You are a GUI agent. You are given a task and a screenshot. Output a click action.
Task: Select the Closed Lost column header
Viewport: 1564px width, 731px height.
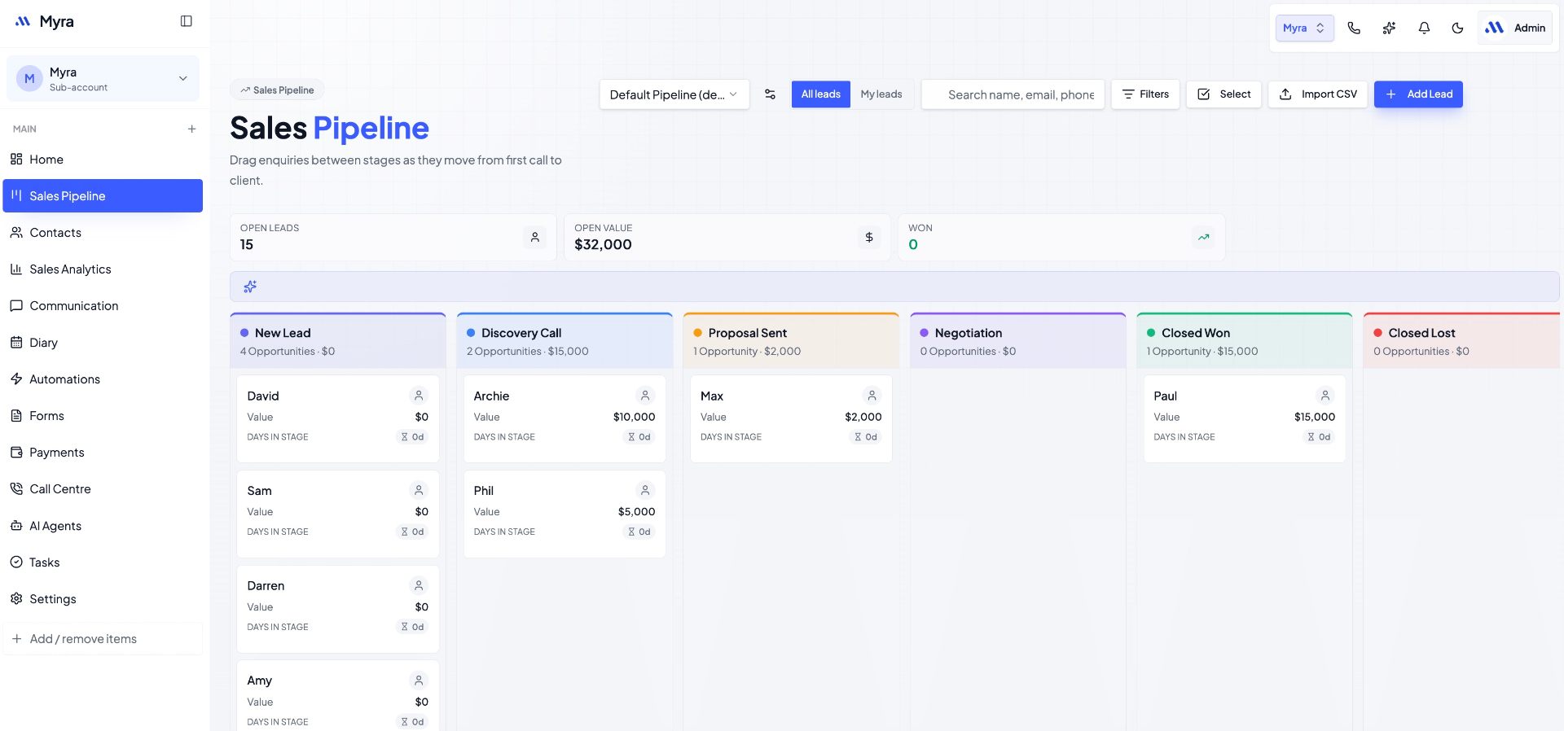coord(1461,341)
